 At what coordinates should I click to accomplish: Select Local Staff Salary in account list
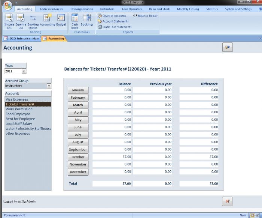point(19,124)
